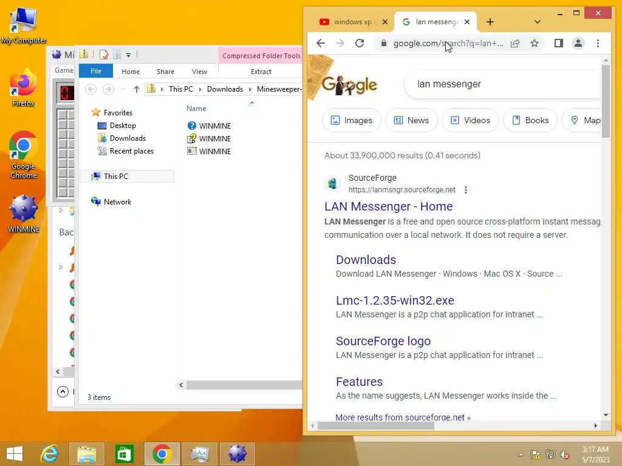Open the system monitor taskbar icon
Viewport: 622px width, 466px height.
pos(199,454)
